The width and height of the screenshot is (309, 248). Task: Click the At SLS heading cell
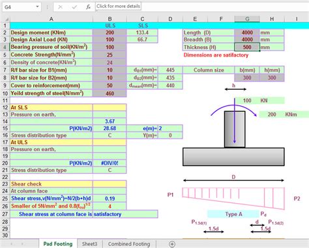click(x=51, y=107)
